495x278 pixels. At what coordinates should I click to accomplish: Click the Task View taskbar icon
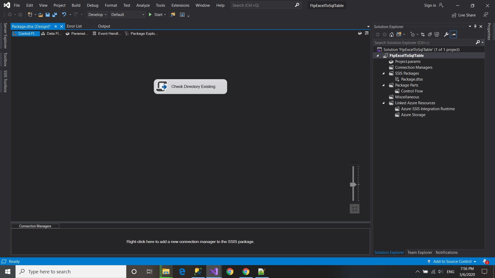point(150,272)
